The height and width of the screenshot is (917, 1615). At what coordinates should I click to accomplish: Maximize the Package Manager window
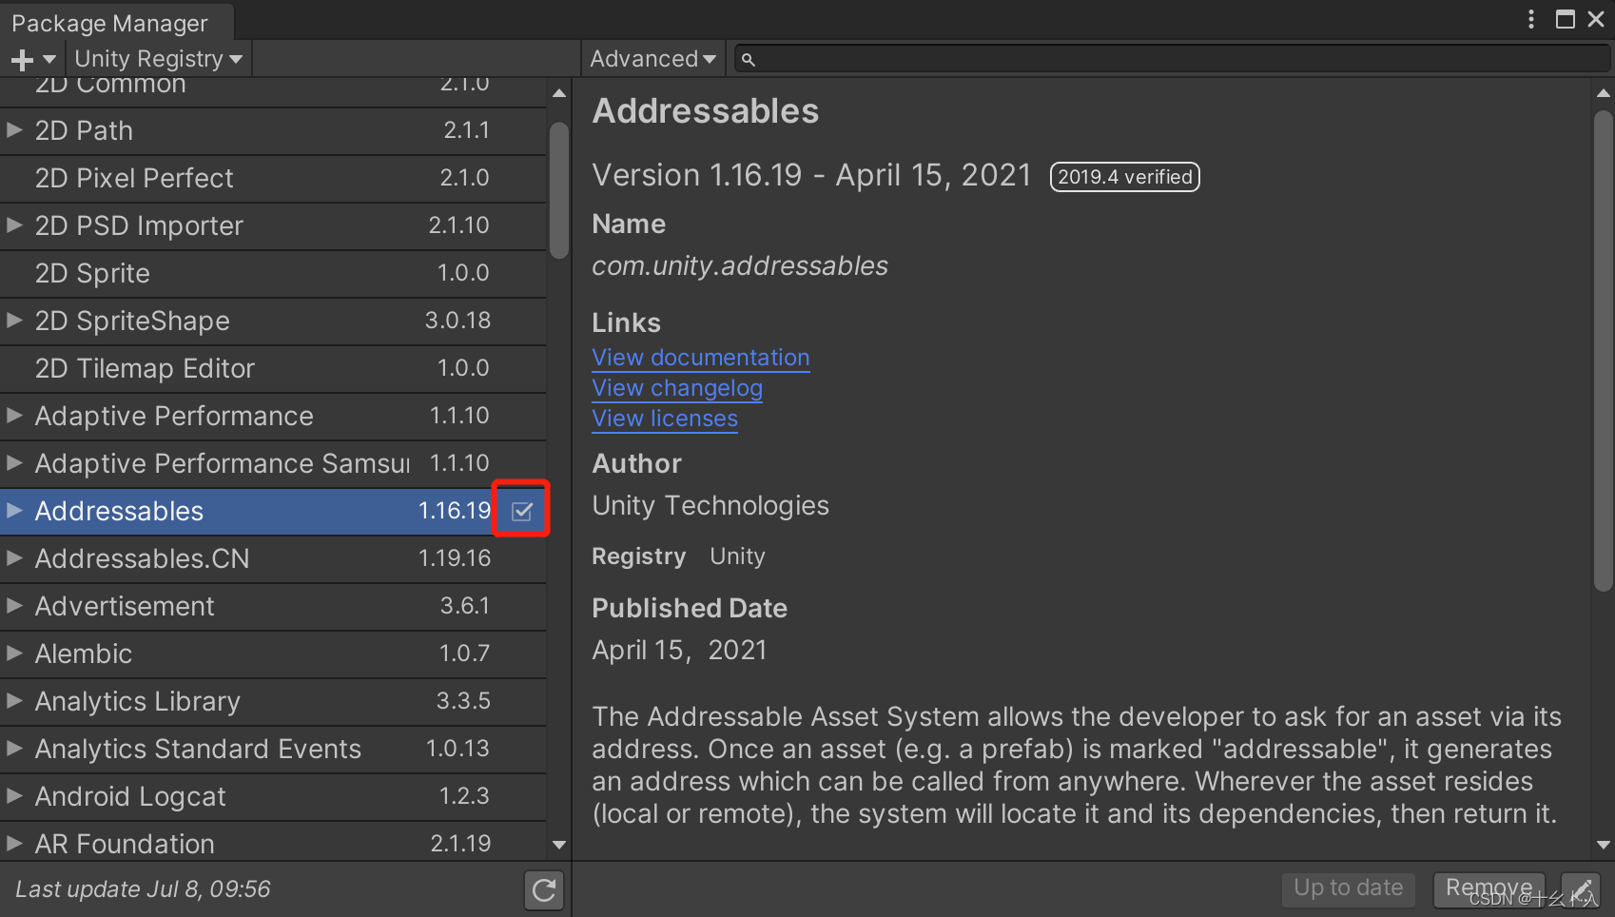(x=1565, y=19)
